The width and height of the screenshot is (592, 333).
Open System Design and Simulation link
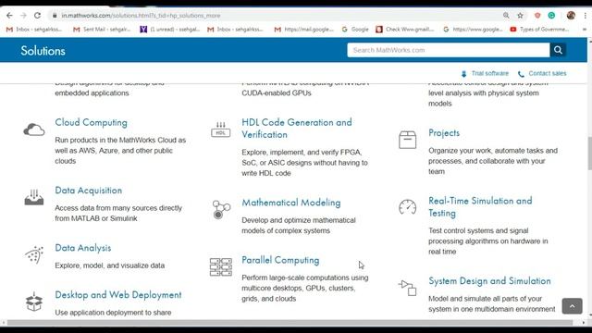(489, 281)
